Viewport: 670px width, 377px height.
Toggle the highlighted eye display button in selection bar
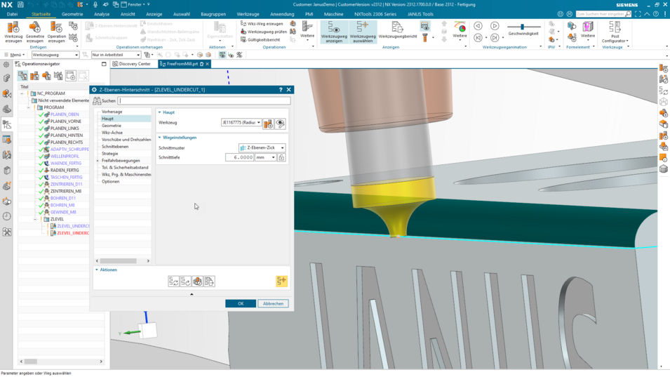click(x=222, y=55)
